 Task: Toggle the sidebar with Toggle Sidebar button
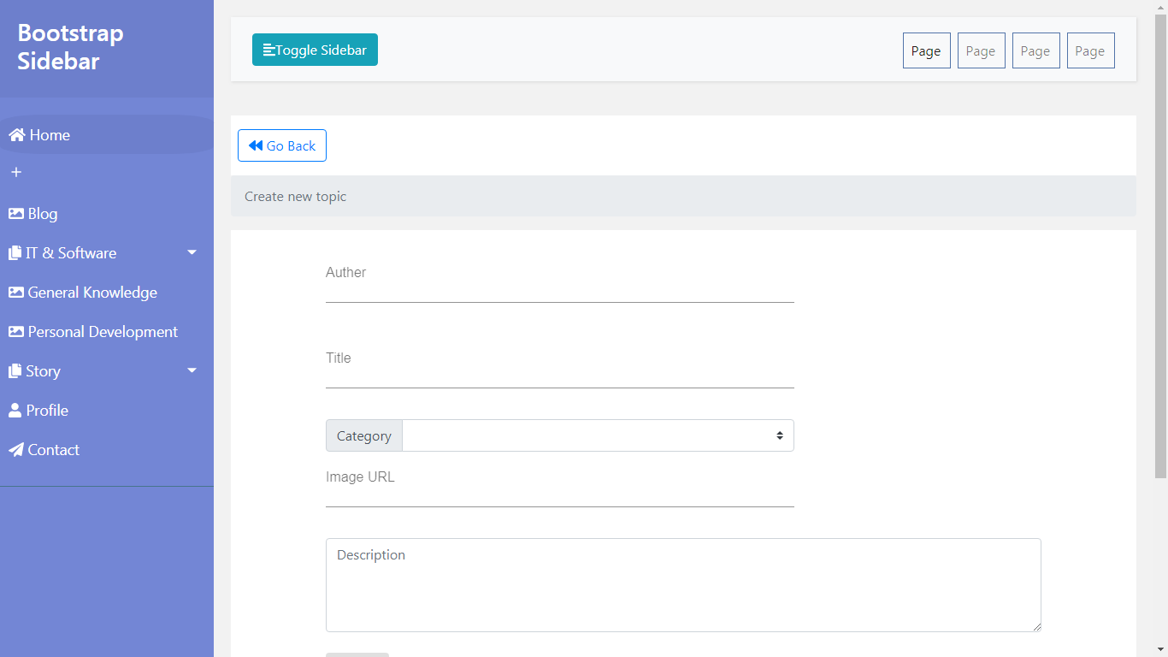point(315,50)
